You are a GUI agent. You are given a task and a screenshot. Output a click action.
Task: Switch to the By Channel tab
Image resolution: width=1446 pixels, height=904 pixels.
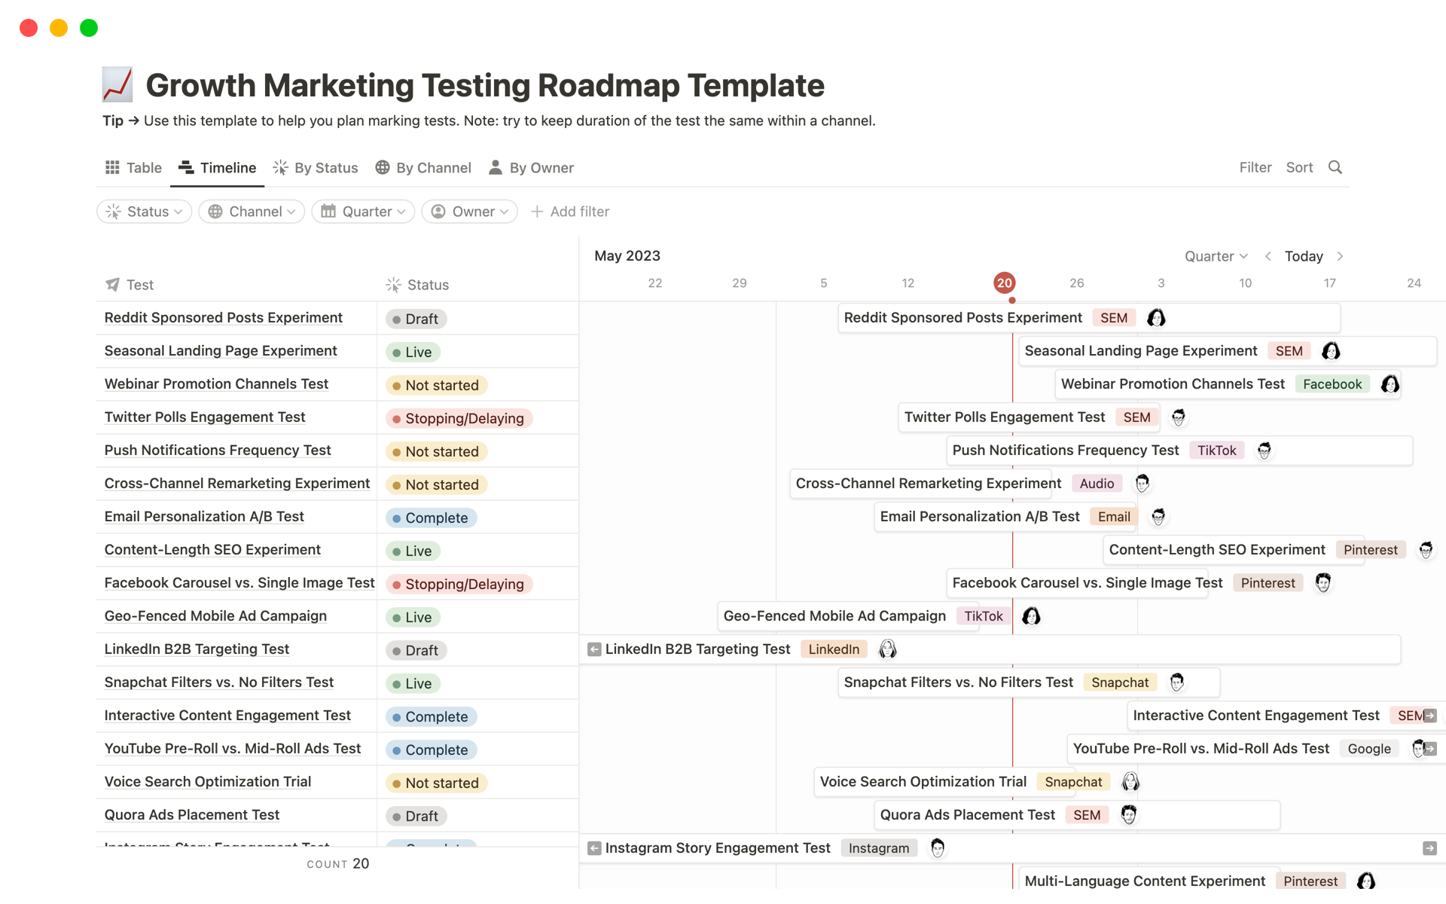pyautogui.click(x=423, y=167)
